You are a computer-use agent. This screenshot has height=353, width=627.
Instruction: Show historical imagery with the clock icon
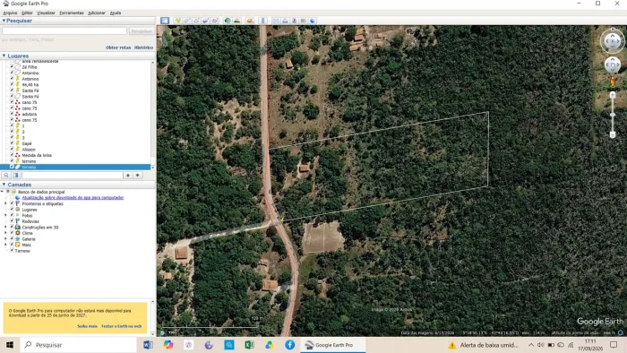[x=228, y=21]
